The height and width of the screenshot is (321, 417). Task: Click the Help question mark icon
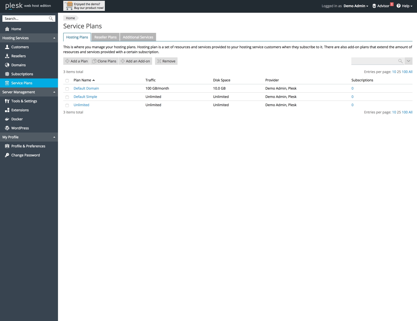pyautogui.click(x=398, y=6)
